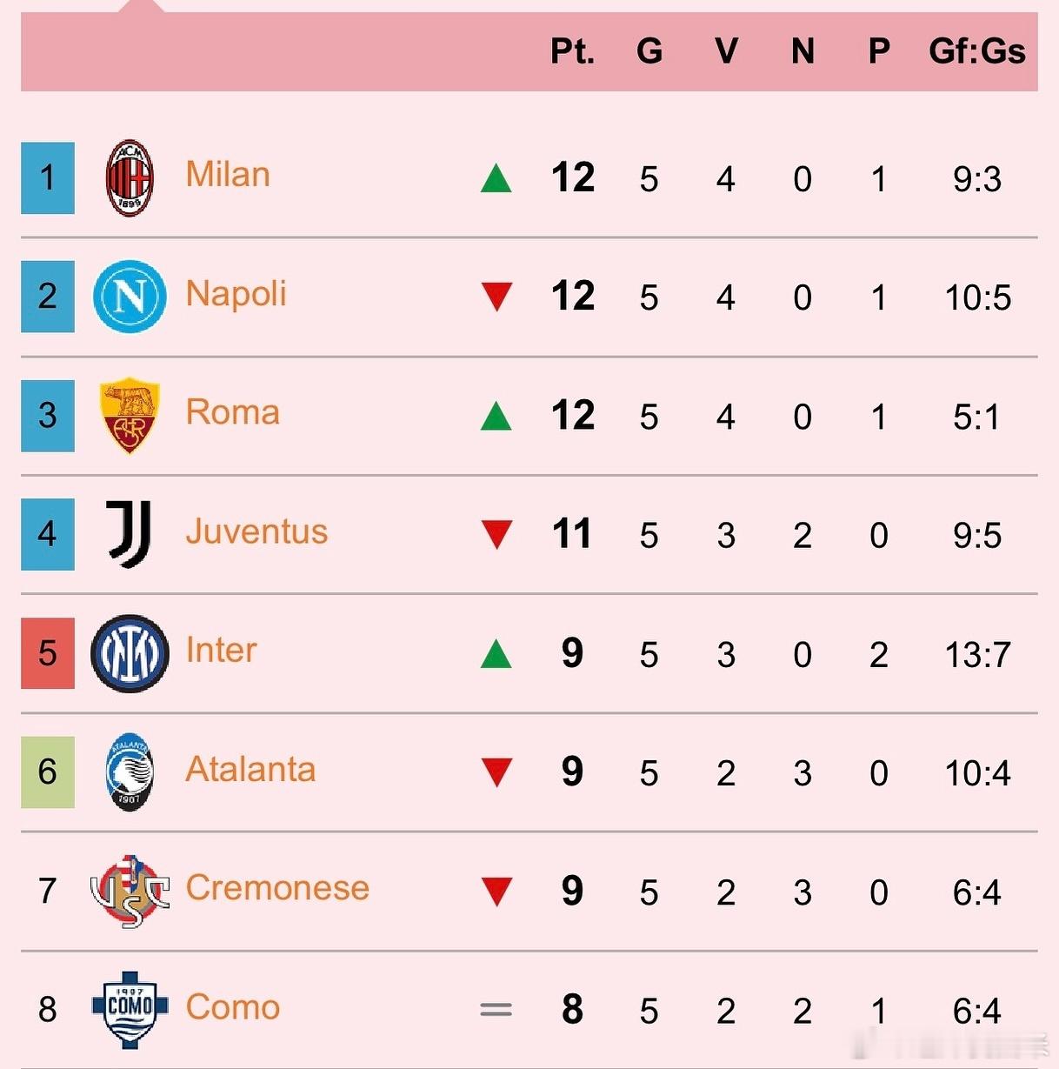Screen dimensions: 1059x1069
Task: Click the Como club badge
Action: (x=130, y=1009)
